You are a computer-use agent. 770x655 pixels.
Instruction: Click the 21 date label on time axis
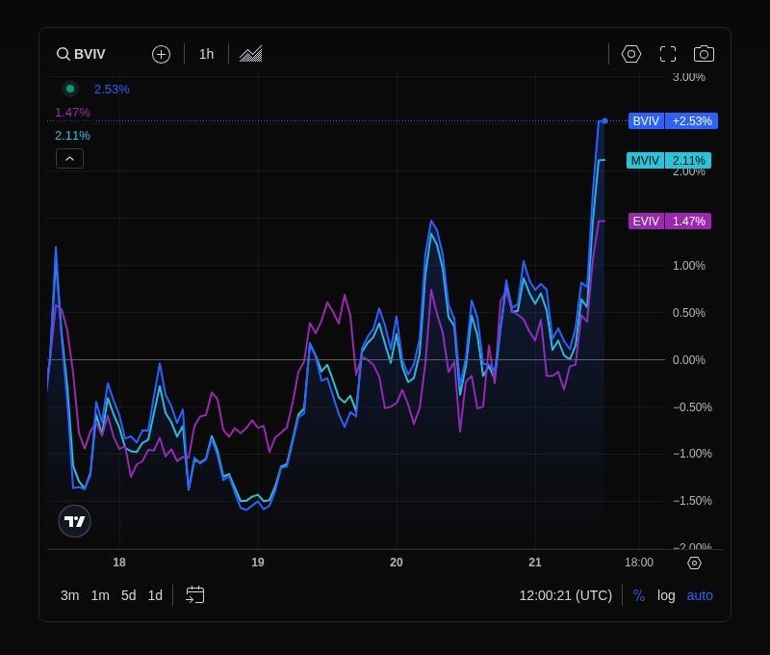click(535, 563)
